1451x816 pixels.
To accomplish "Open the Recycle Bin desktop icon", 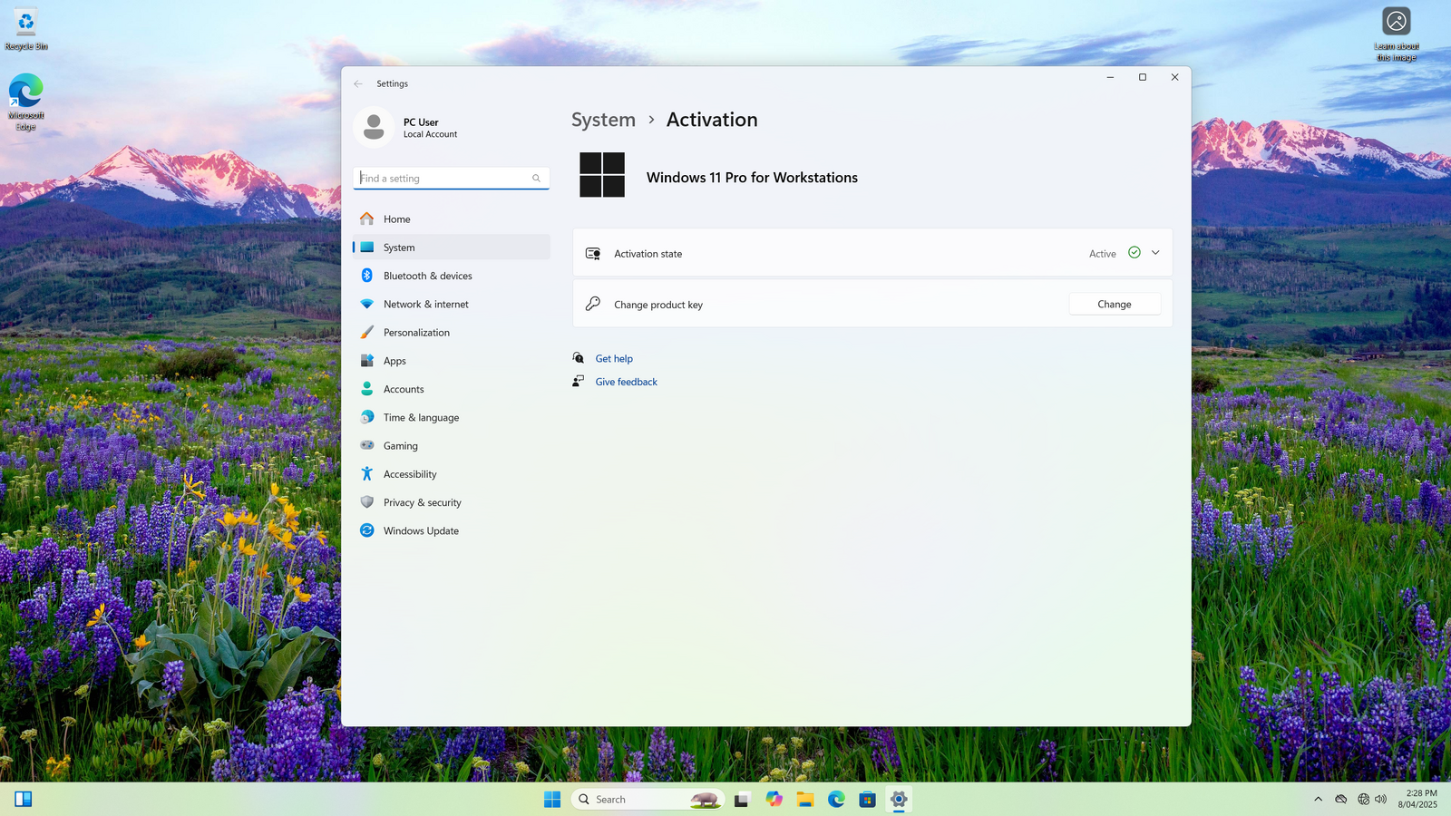I will (x=26, y=29).
